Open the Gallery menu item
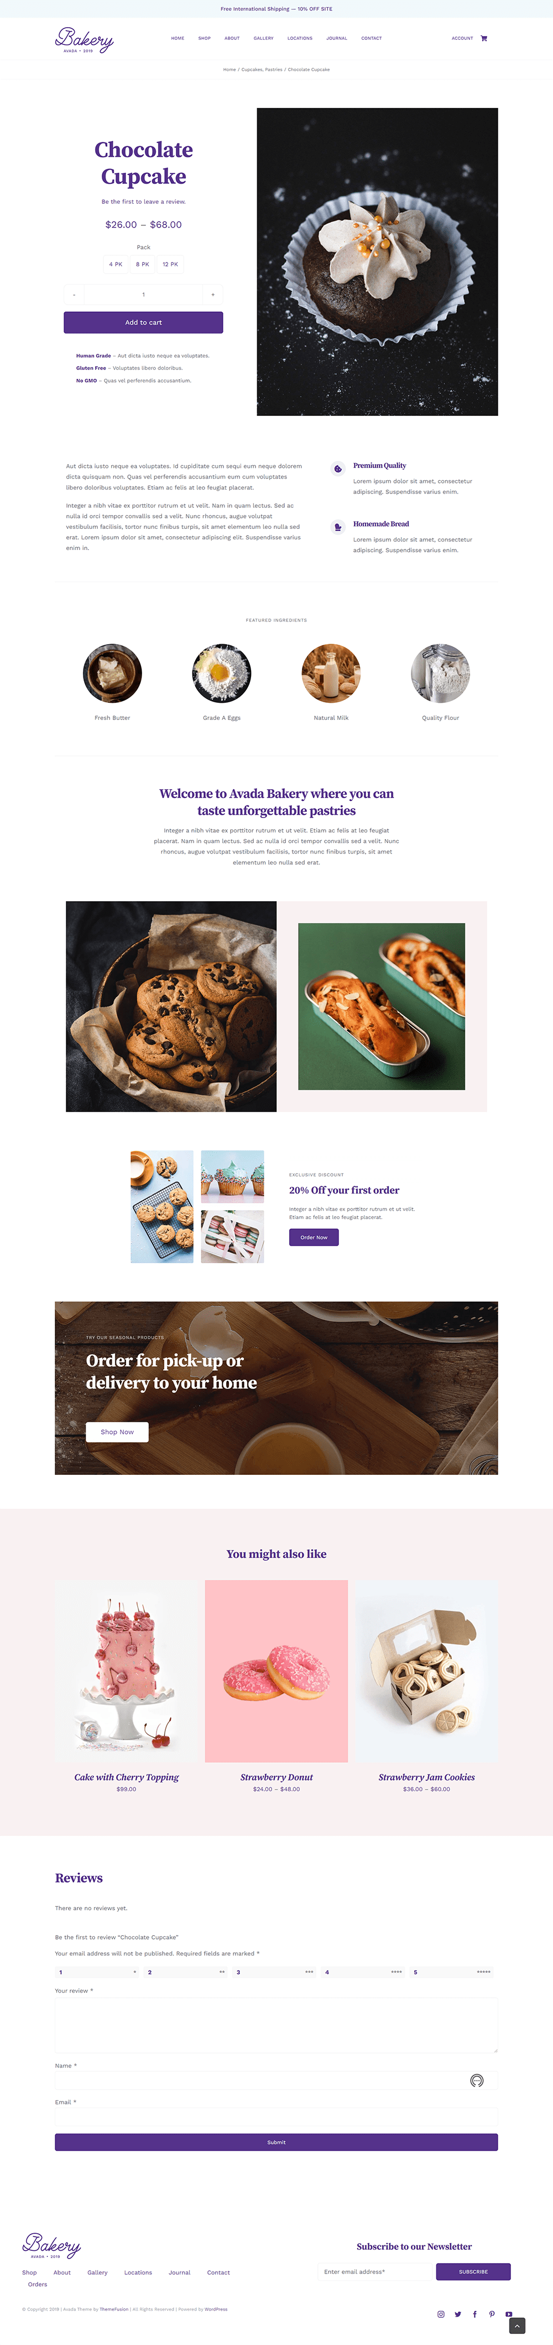Image resolution: width=553 pixels, height=2345 pixels. click(x=264, y=38)
